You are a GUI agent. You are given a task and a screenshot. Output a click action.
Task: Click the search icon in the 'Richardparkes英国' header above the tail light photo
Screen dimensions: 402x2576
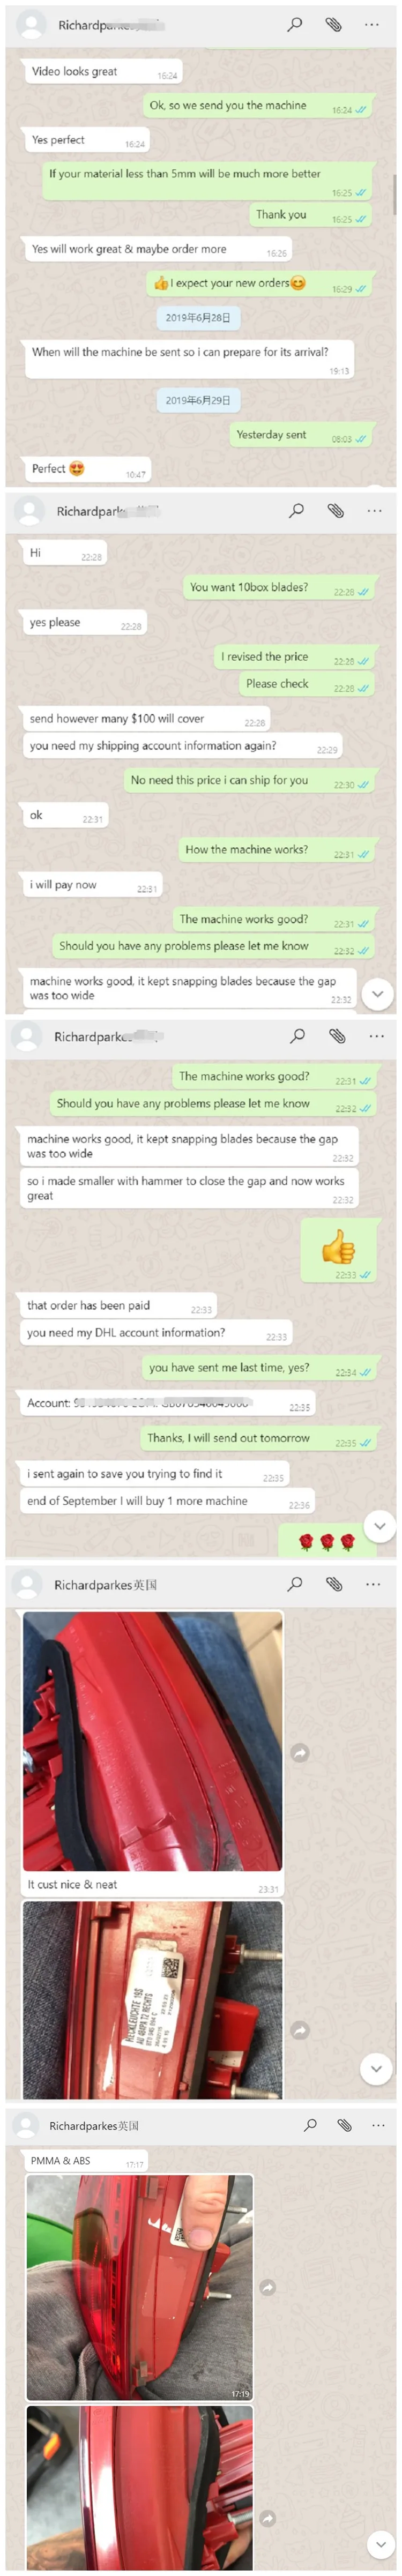click(x=295, y=1584)
